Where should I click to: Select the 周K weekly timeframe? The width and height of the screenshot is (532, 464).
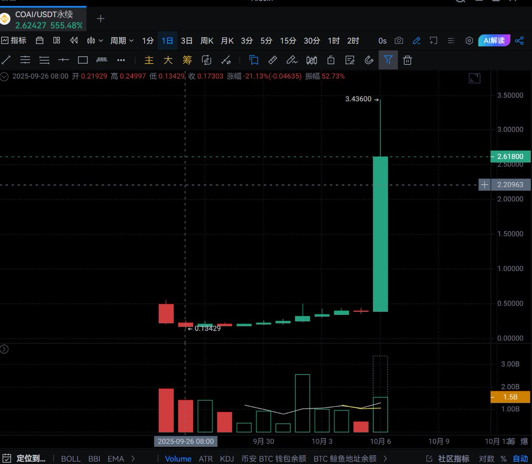point(207,41)
